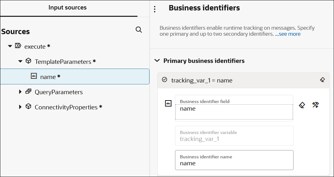Viewport: 334px width, 177px height.
Task: Click the see more link
Action: (288, 34)
